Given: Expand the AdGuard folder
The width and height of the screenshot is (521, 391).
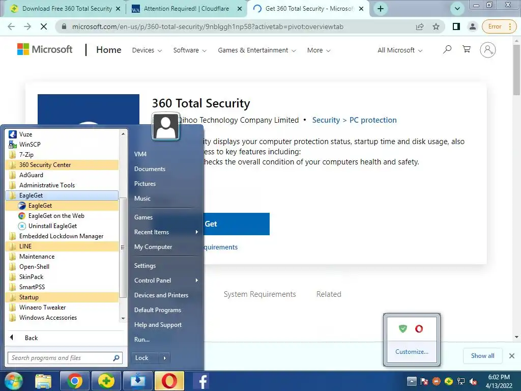Looking at the screenshot, I should click(62, 175).
